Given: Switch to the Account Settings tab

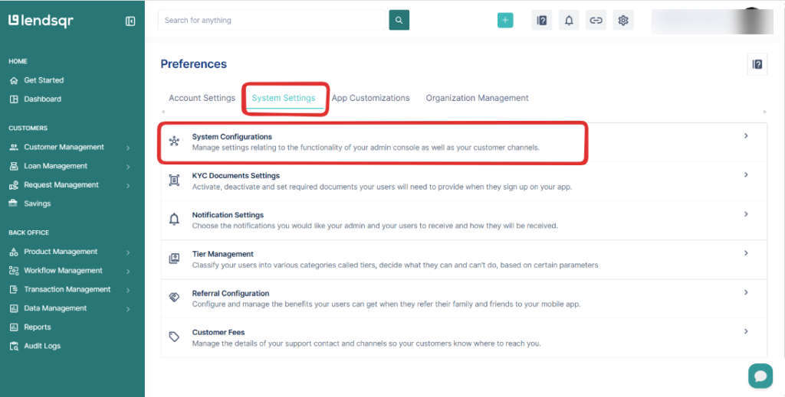Looking at the screenshot, I should tap(202, 98).
